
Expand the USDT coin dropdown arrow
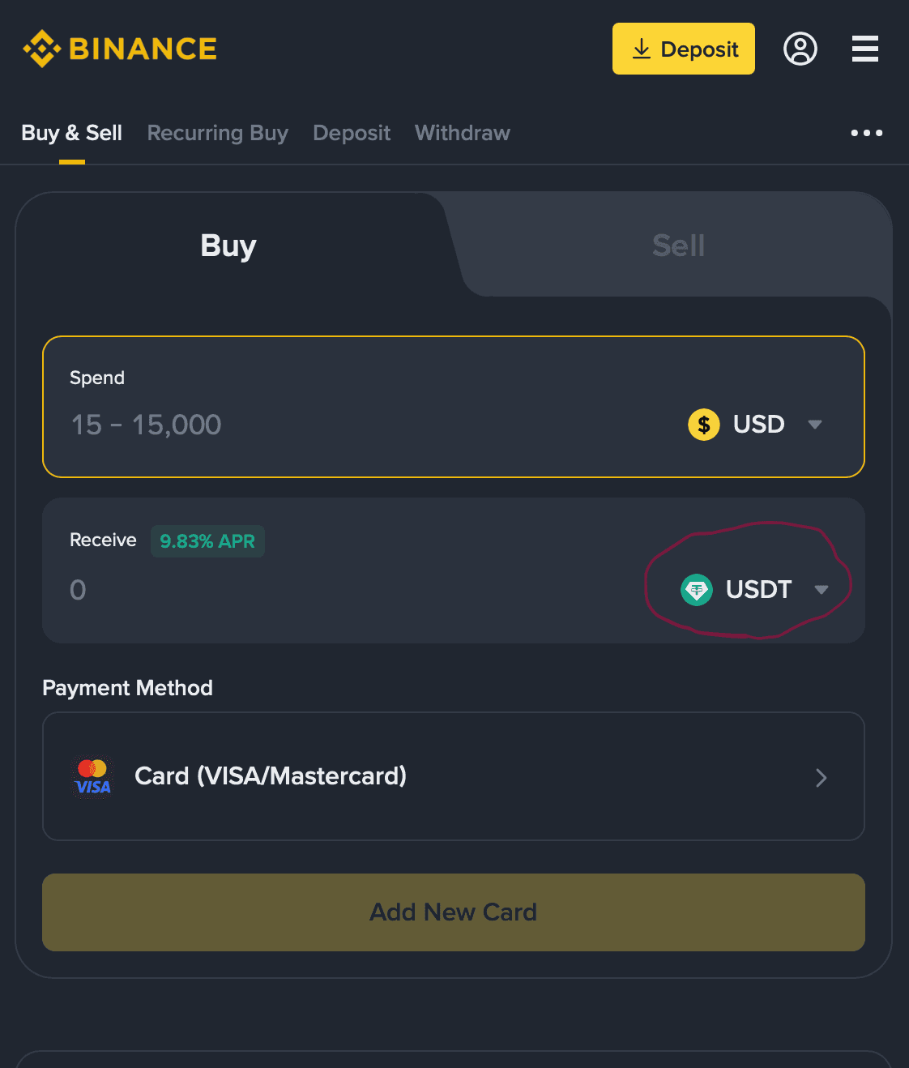[x=822, y=590]
